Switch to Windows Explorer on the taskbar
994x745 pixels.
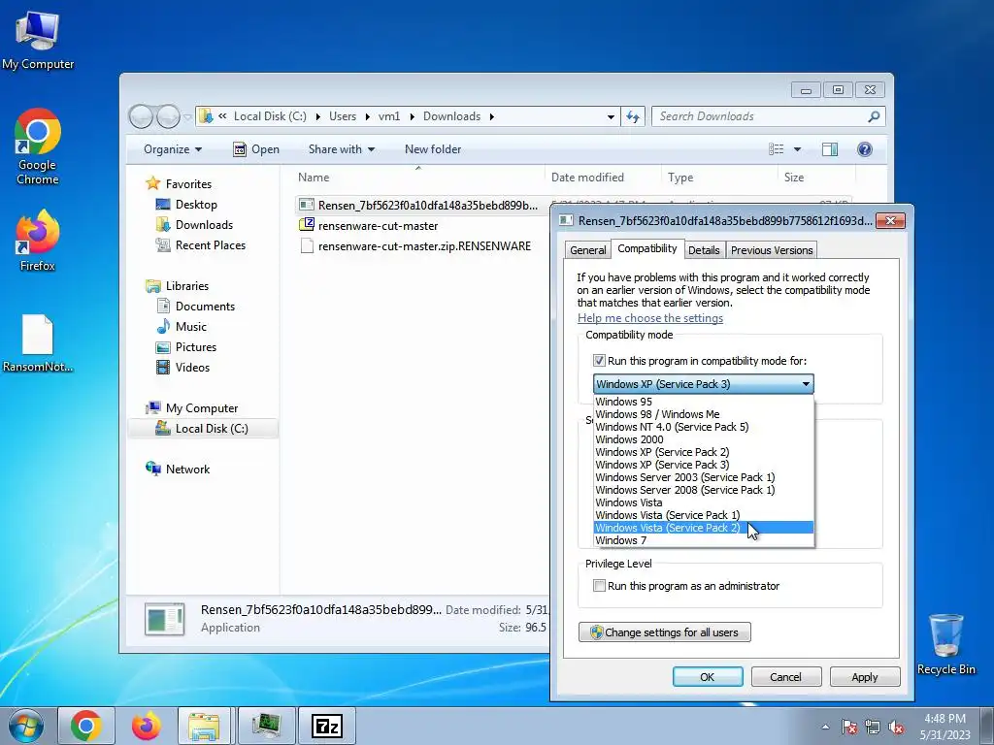(x=204, y=726)
